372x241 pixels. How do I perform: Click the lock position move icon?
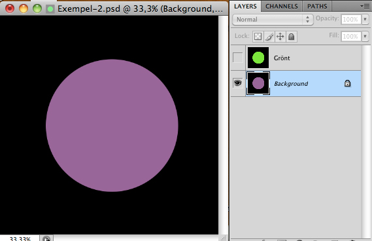tap(280, 37)
